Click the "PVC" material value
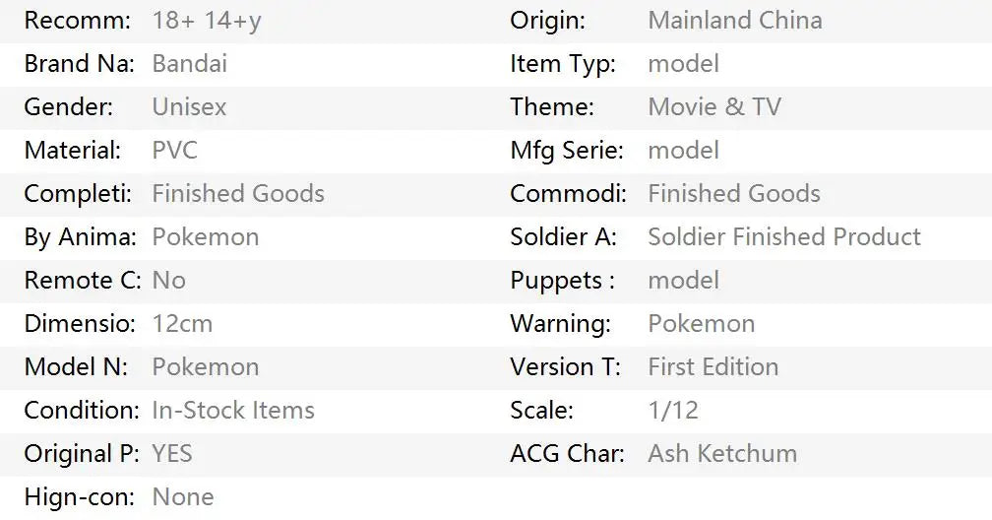 click(174, 151)
